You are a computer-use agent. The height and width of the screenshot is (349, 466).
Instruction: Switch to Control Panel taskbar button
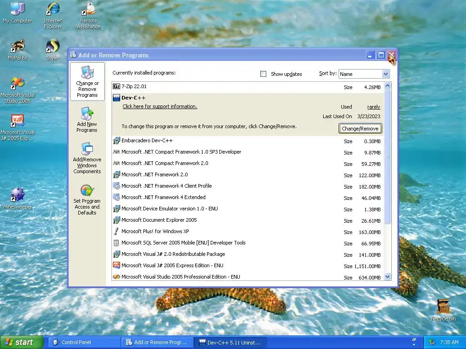click(x=84, y=342)
